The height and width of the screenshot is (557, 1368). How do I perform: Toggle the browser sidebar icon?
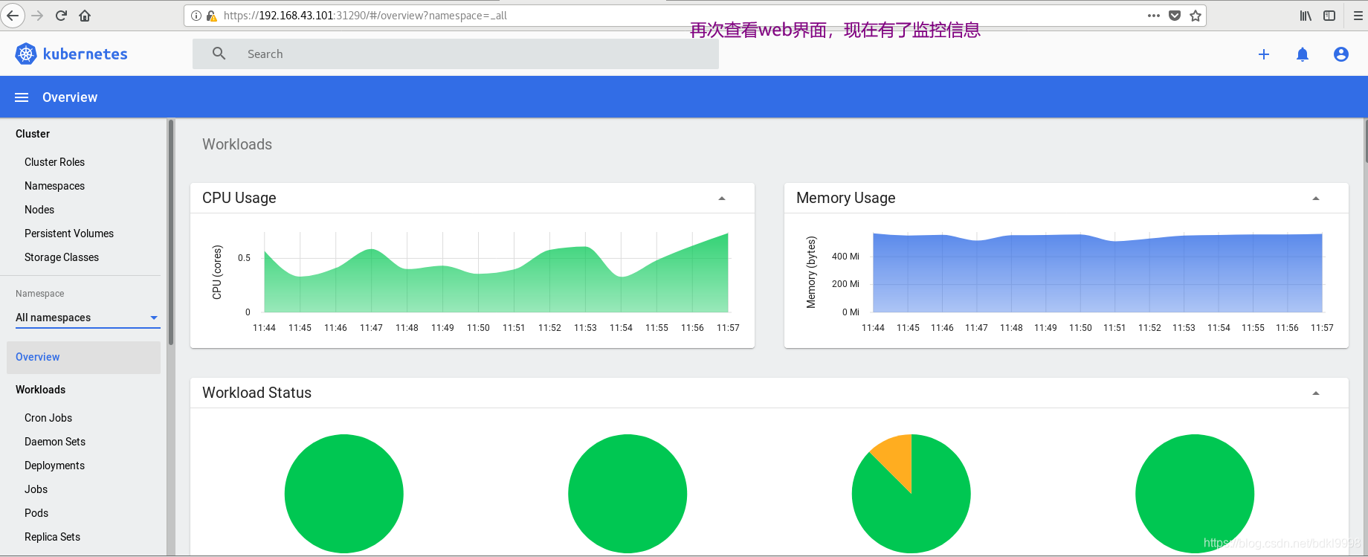coord(1329,16)
